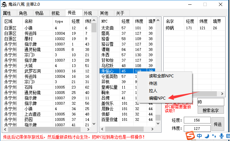Click left arrow of NPC list horizontal scrollbar
This screenshot has width=230, height=141.
coord(103,129)
